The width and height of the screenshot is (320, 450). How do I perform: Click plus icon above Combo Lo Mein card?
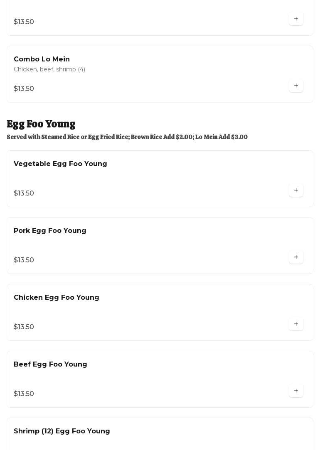point(296,19)
